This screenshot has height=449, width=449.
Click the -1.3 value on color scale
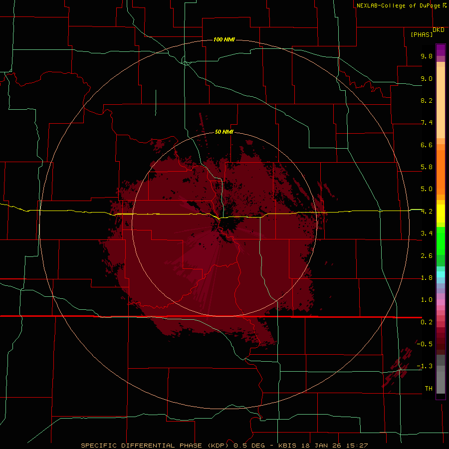click(x=425, y=366)
